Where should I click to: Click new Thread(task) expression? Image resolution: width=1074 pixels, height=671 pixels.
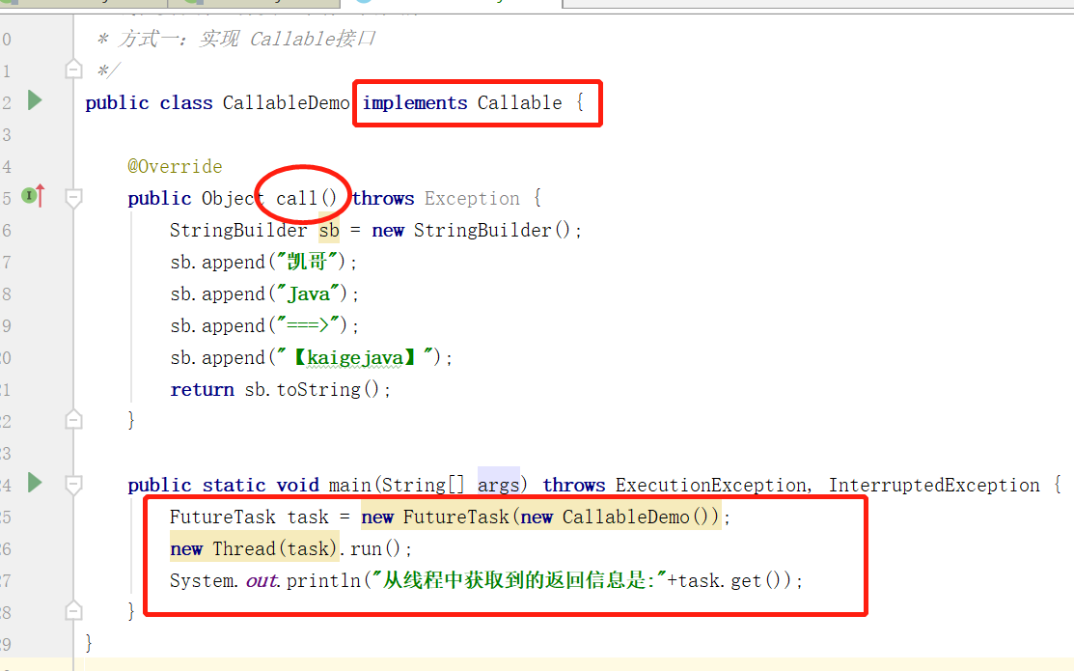pyautogui.click(x=254, y=549)
